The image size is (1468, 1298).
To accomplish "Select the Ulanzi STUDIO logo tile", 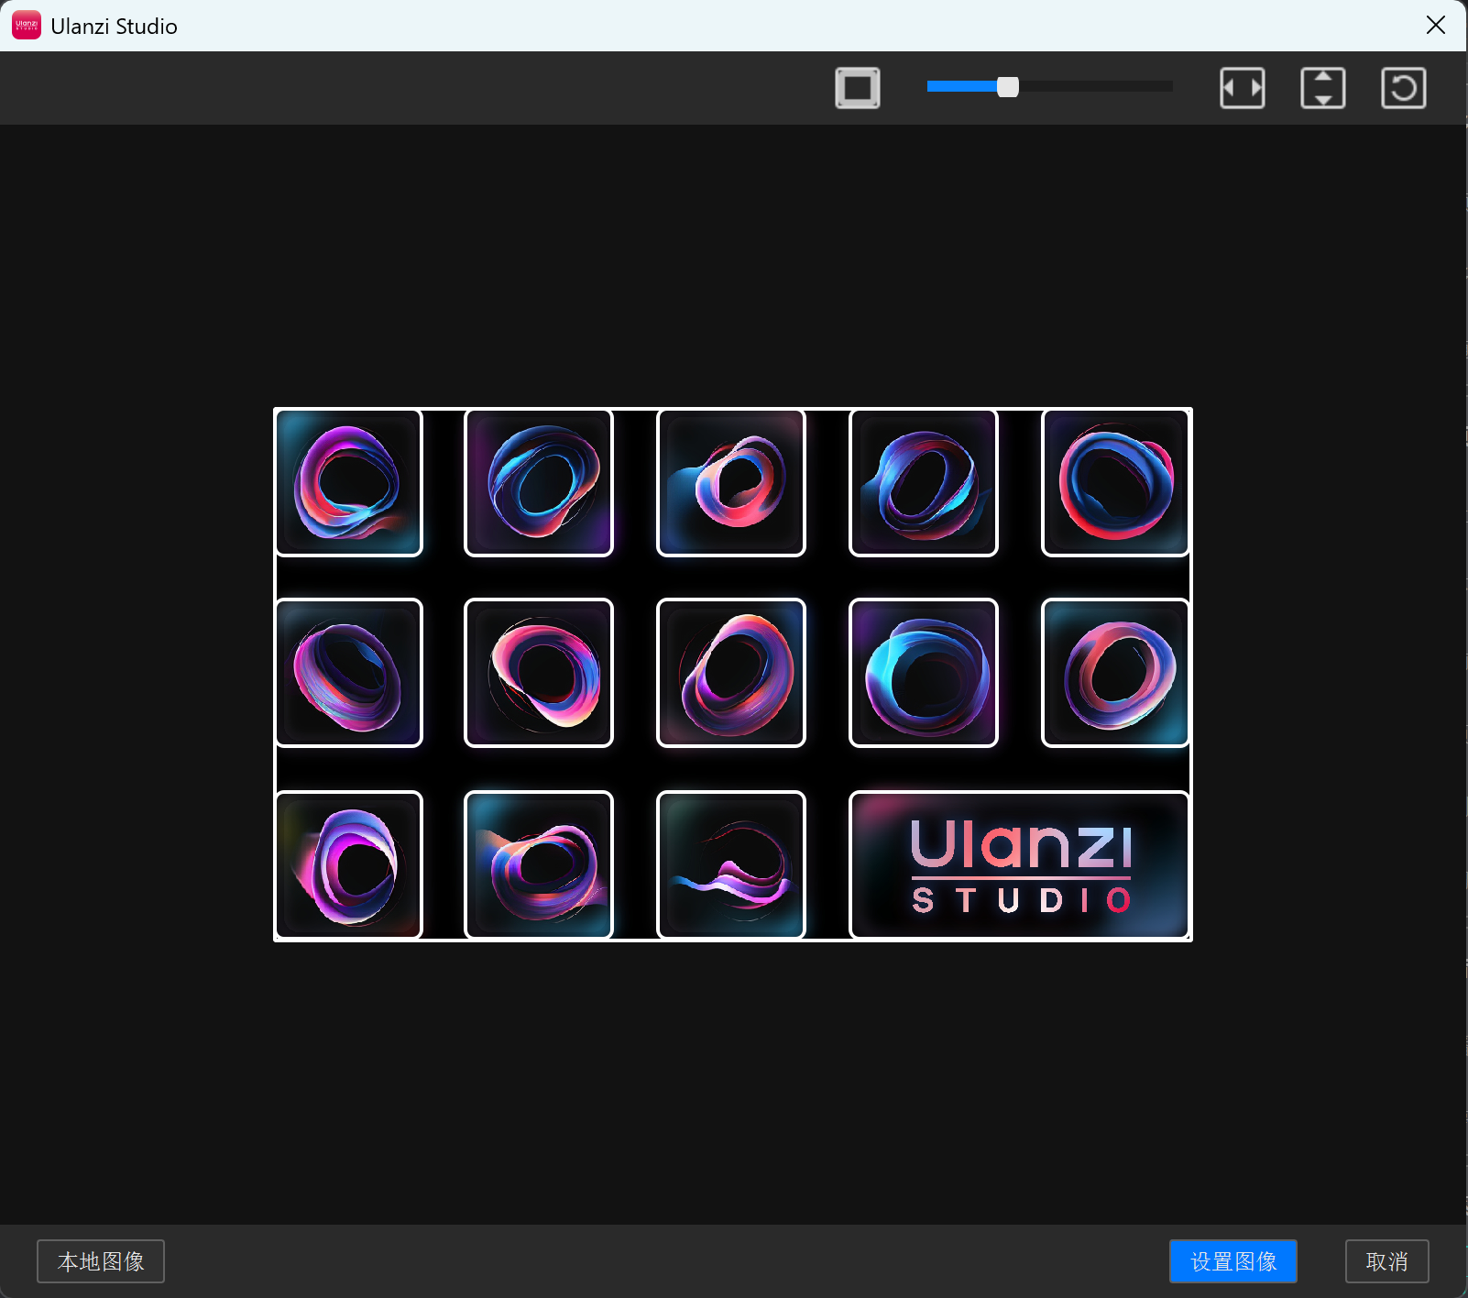I will (1019, 864).
